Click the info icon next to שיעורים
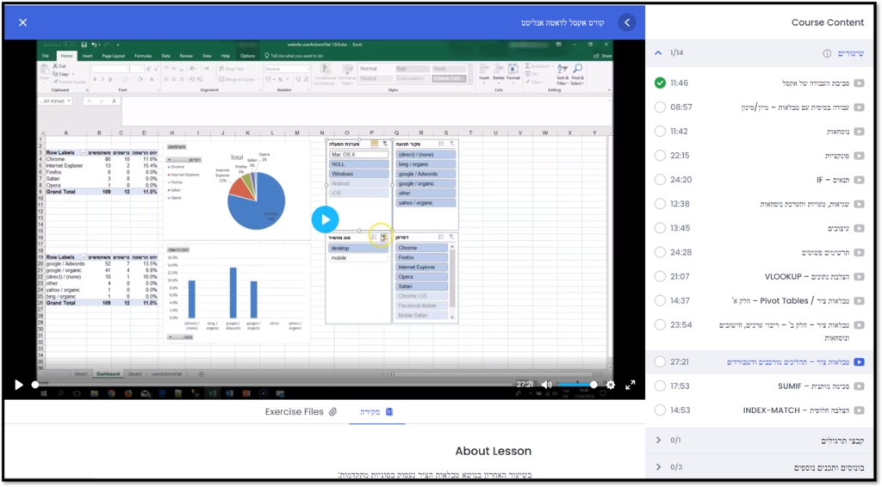 click(828, 53)
